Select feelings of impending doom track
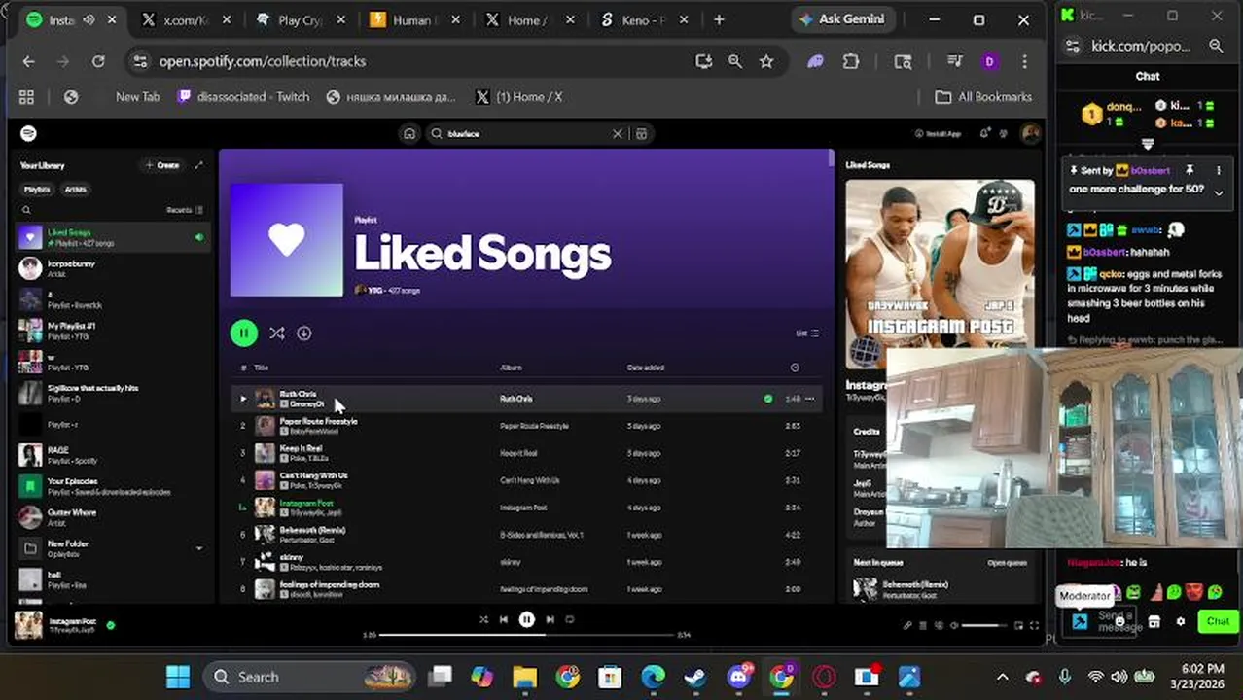 (525, 589)
